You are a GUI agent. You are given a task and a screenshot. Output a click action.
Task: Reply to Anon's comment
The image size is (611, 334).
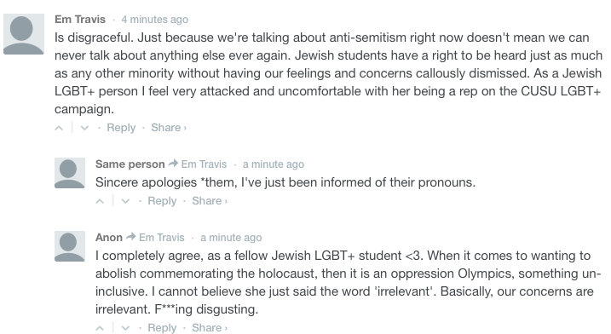click(162, 328)
